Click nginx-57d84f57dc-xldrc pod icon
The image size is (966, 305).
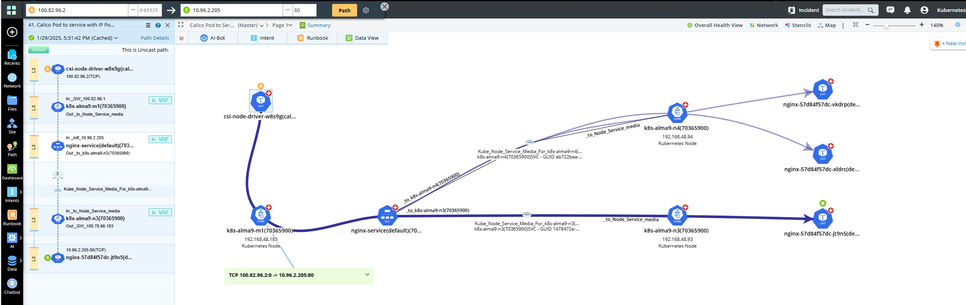click(x=823, y=154)
